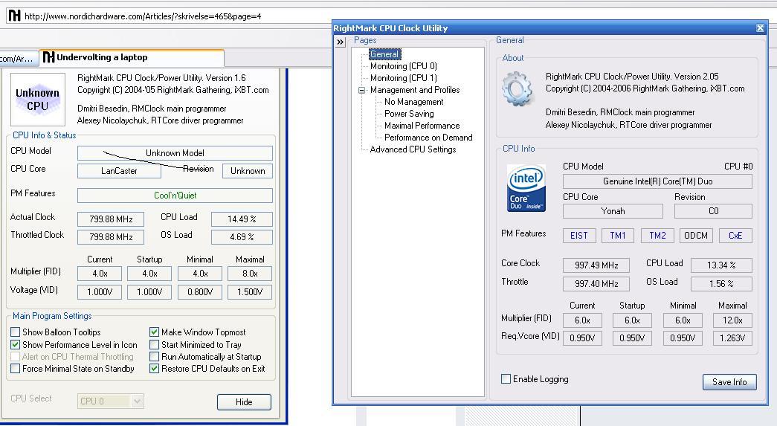The width and height of the screenshot is (777, 426).
Task: Click the 1.56 % OS Load value
Action: 721,284
